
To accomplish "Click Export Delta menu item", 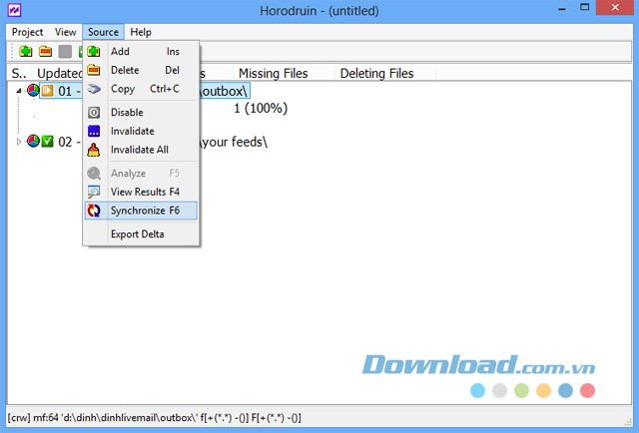I will pos(137,234).
